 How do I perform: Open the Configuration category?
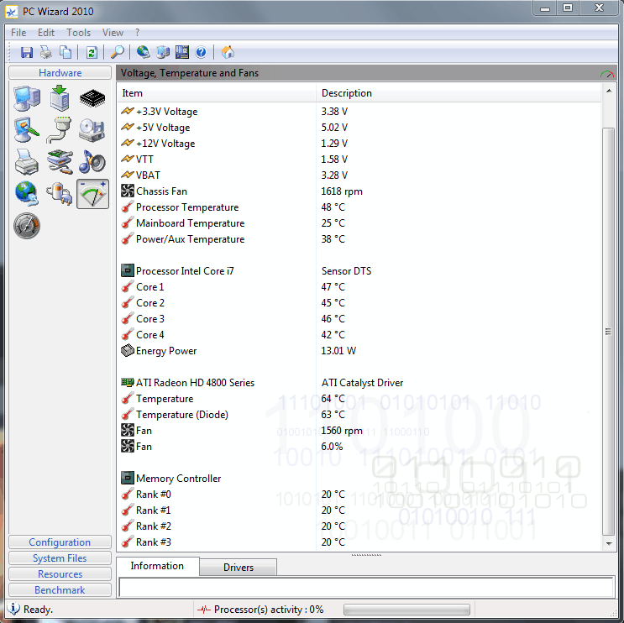pyautogui.click(x=60, y=542)
